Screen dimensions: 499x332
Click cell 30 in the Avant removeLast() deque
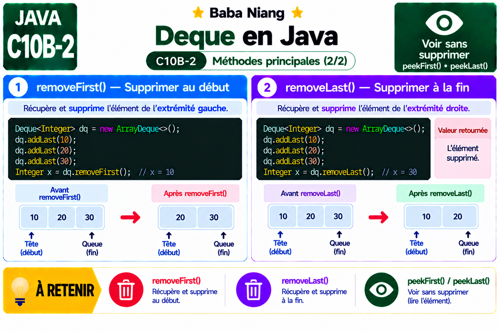[338, 216]
